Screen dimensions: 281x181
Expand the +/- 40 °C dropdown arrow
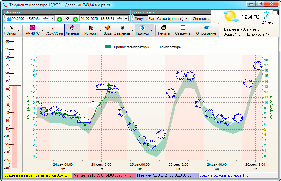(x=42, y=30)
